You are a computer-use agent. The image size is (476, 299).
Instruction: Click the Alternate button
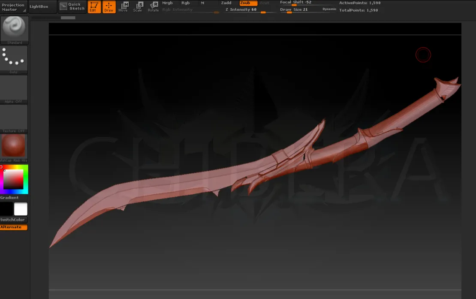pos(14,227)
